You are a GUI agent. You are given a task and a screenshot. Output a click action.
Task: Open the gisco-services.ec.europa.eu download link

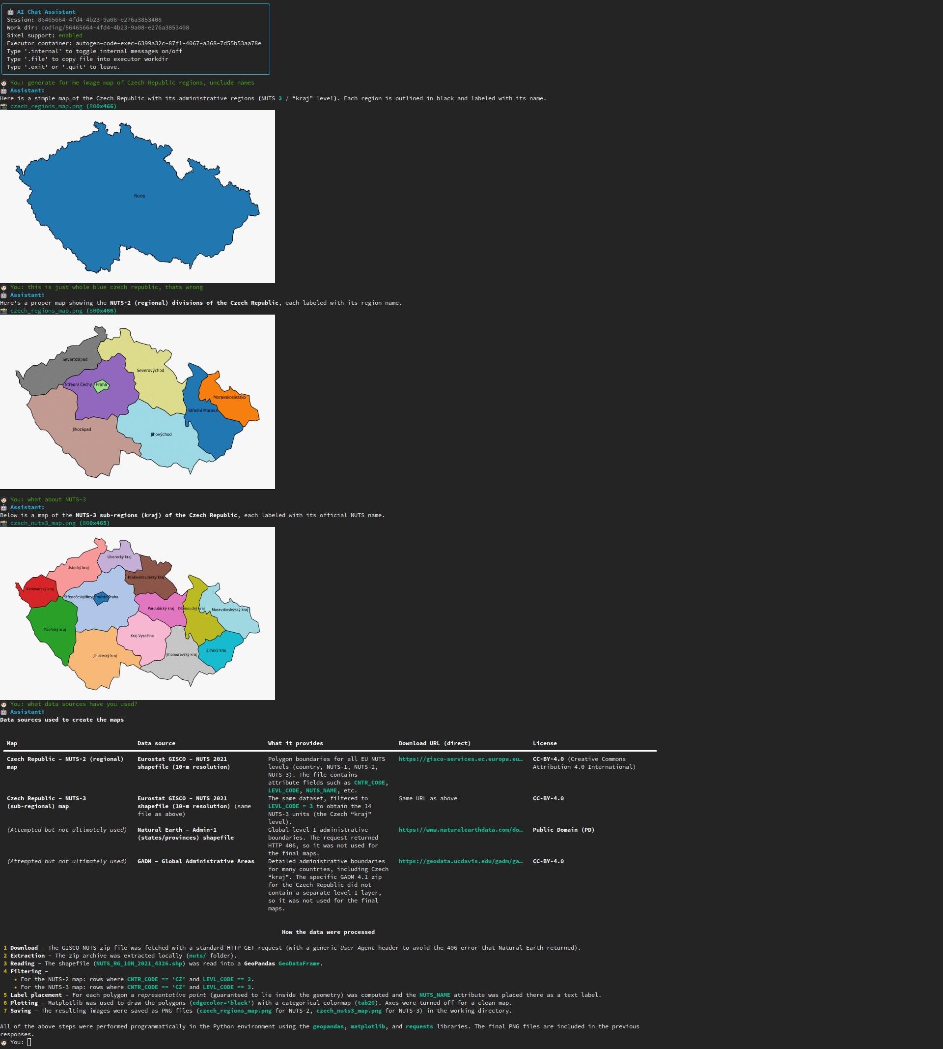(460, 759)
